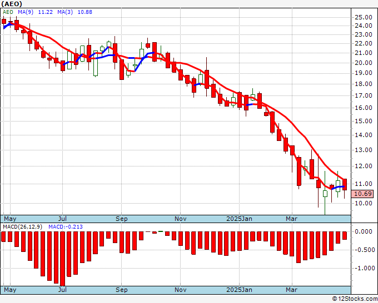Image resolution: width=378 pixels, height=303 pixels.
Task: Click the MA(3) legend label
Action: pos(65,12)
